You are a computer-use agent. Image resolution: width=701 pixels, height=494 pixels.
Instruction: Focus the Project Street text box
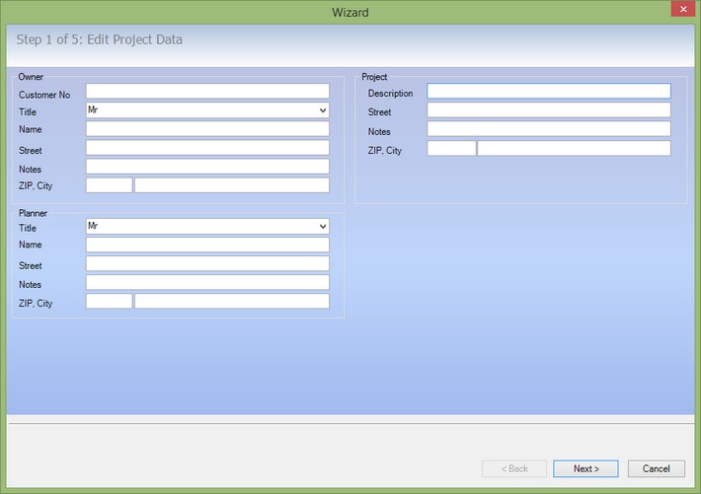point(549,110)
